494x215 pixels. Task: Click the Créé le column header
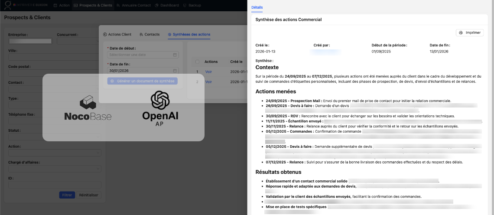[236, 62]
